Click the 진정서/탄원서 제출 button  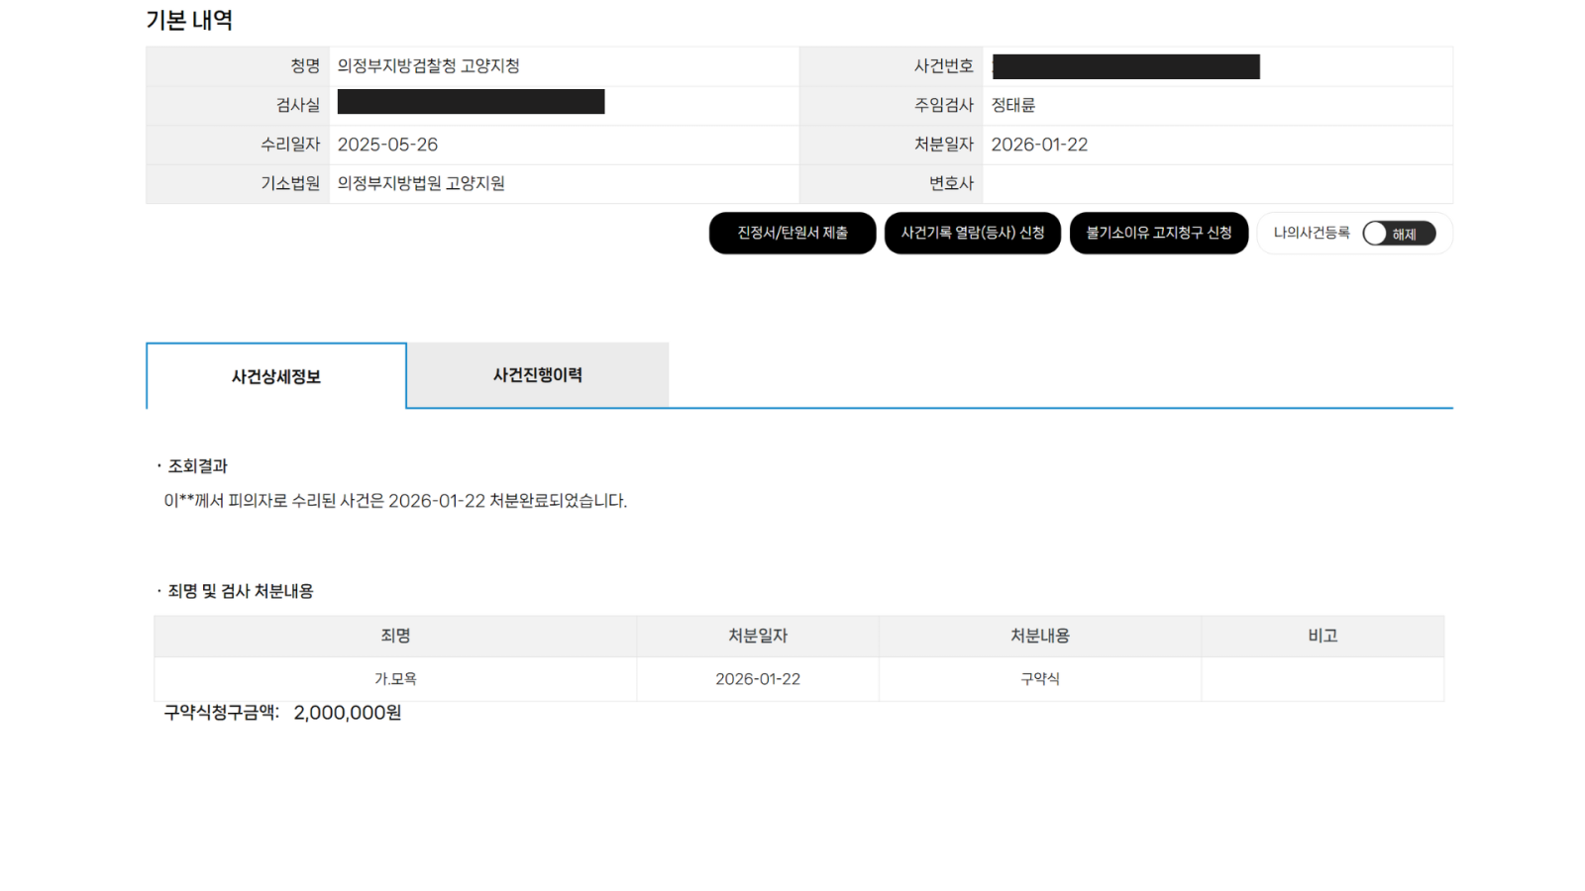click(792, 234)
